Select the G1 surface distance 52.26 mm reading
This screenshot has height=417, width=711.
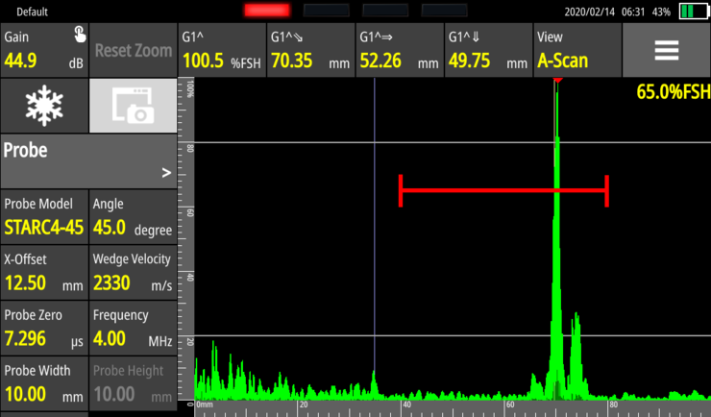point(400,50)
